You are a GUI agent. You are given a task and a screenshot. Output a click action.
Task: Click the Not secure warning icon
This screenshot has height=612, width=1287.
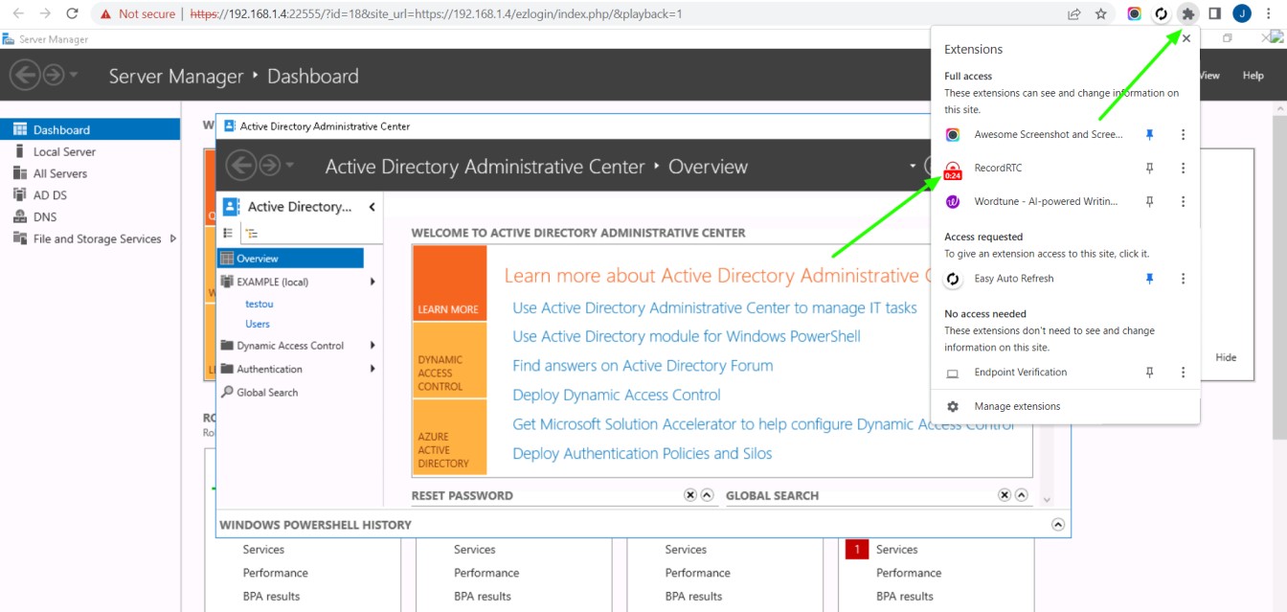105,14
